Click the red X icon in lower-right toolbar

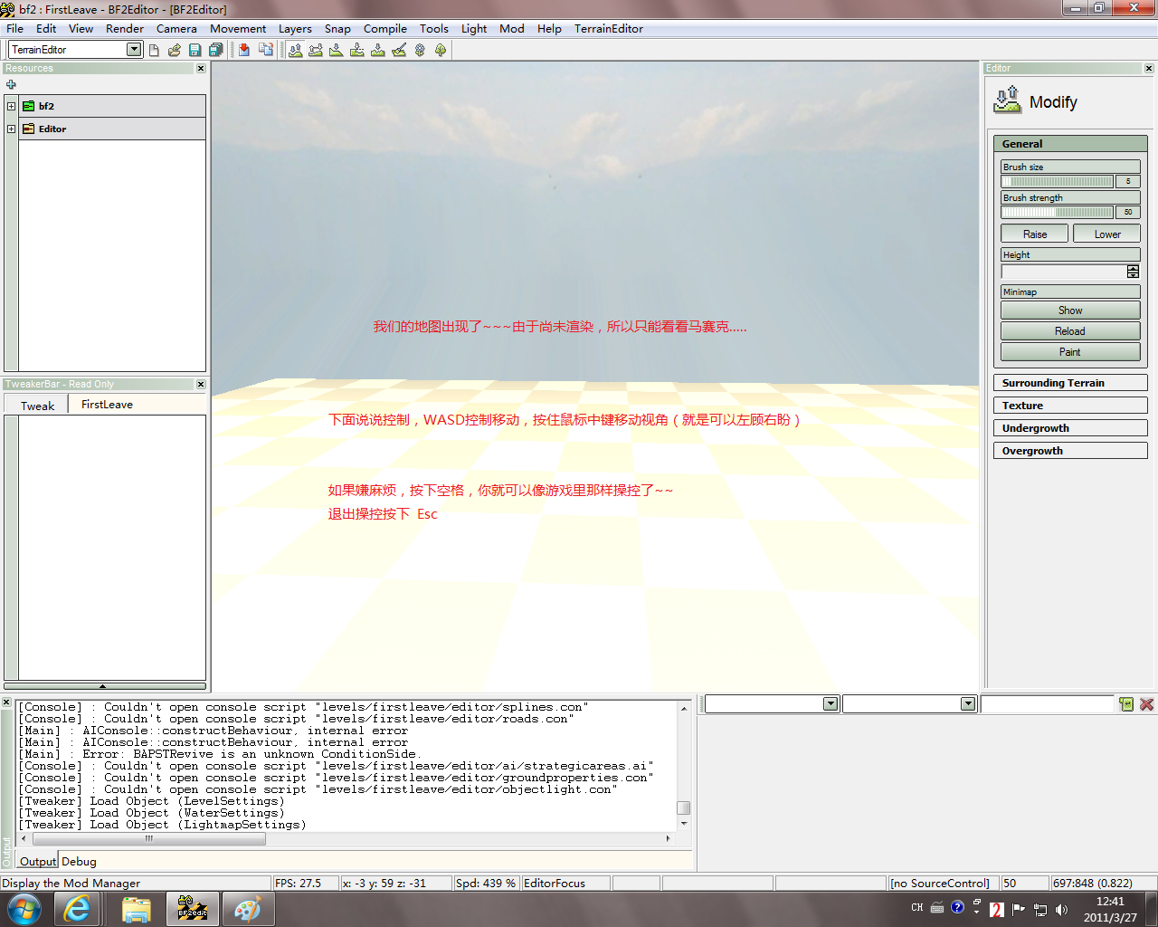tap(1146, 703)
